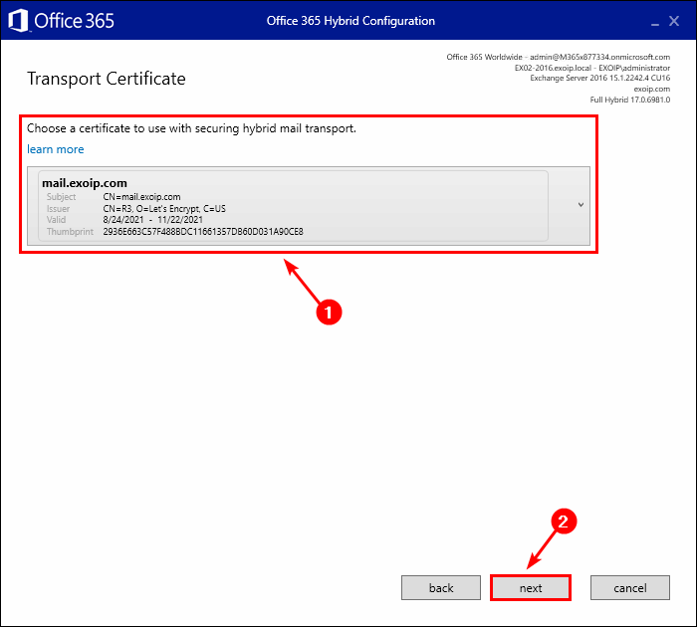Image resolution: width=697 pixels, height=627 pixels.
Task: Click next to continue the wizard
Action: tap(531, 588)
